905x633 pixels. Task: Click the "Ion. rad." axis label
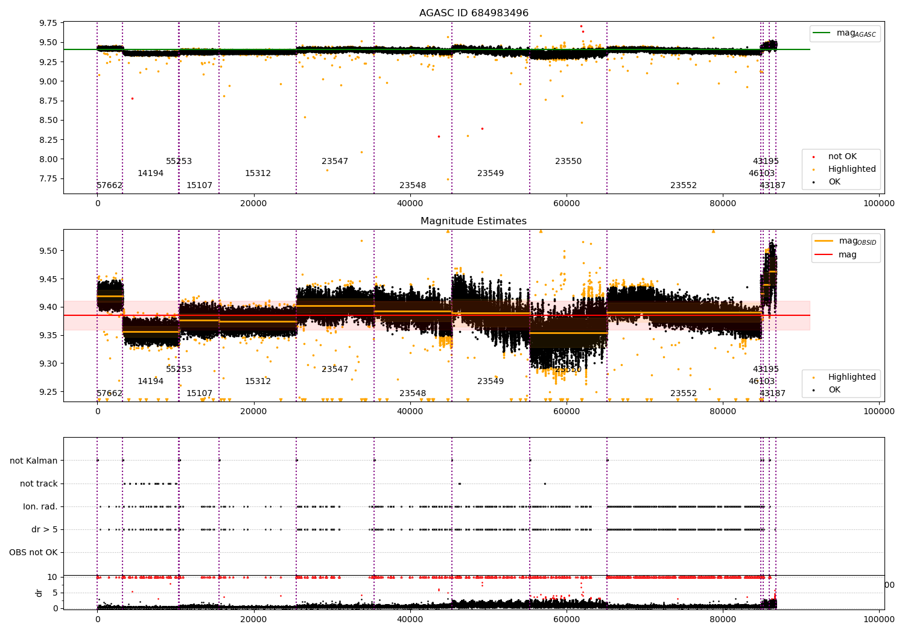click(x=40, y=507)
